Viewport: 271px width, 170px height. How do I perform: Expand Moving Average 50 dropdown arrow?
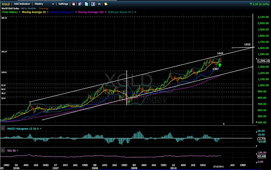click(x=76, y=12)
